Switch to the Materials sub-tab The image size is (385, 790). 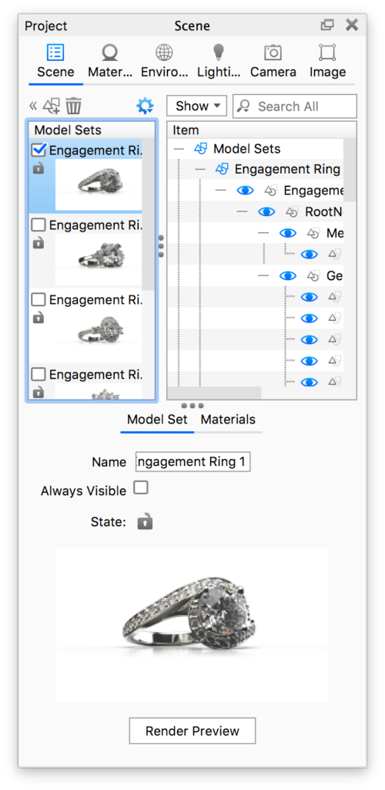click(x=228, y=419)
